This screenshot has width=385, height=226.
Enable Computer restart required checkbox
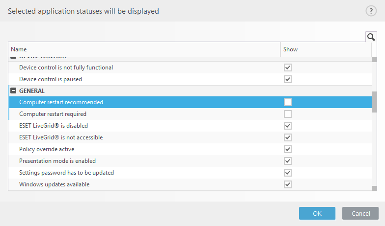click(x=288, y=114)
